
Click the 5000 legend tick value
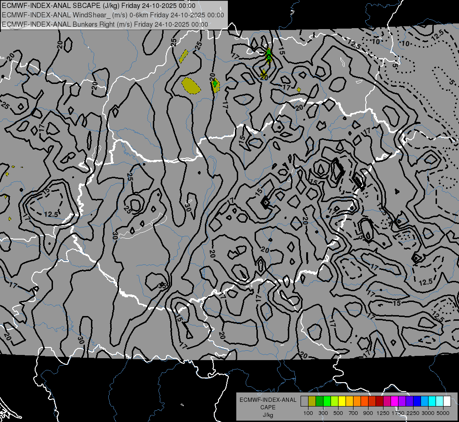point(443,413)
